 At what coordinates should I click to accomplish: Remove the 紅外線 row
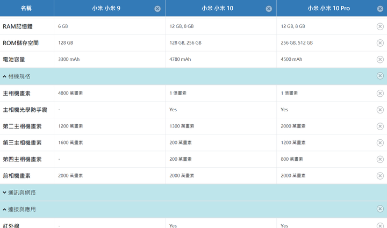click(x=380, y=225)
